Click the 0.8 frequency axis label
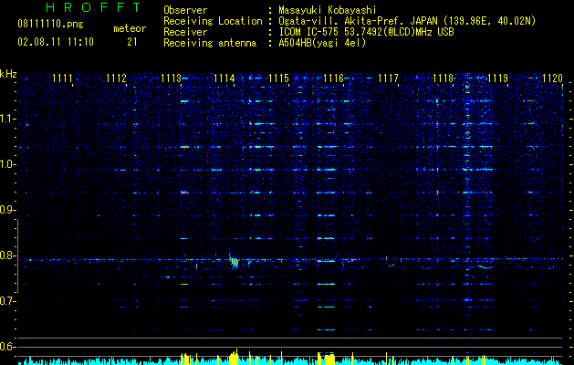The image size is (574, 365). (x=6, y=255)
